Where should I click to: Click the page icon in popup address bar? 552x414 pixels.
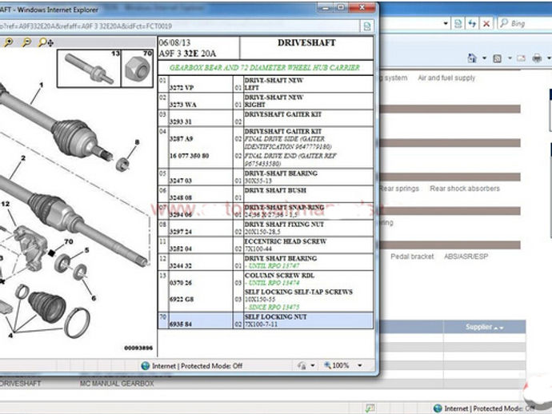pyautogui.click(x=367, y=26)
